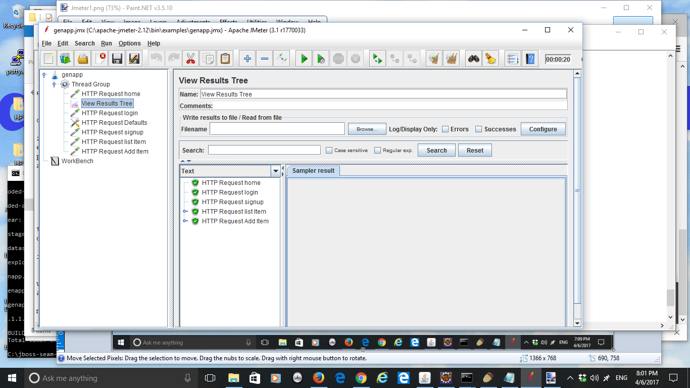Image resolution: width=690 pixels, height=388 pixels.
Task: Click the Open file folder icon
Action: tap(83, 59)
